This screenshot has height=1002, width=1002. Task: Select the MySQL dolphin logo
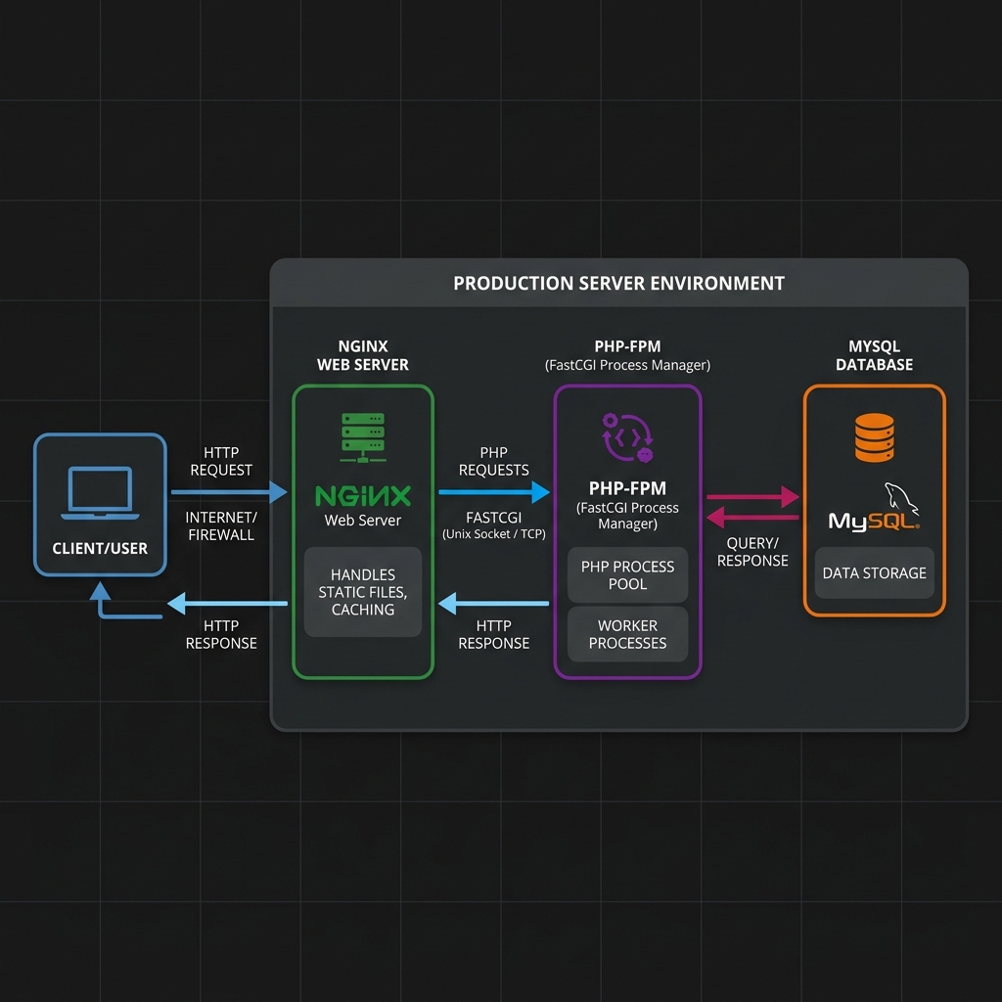coord(874,508)
